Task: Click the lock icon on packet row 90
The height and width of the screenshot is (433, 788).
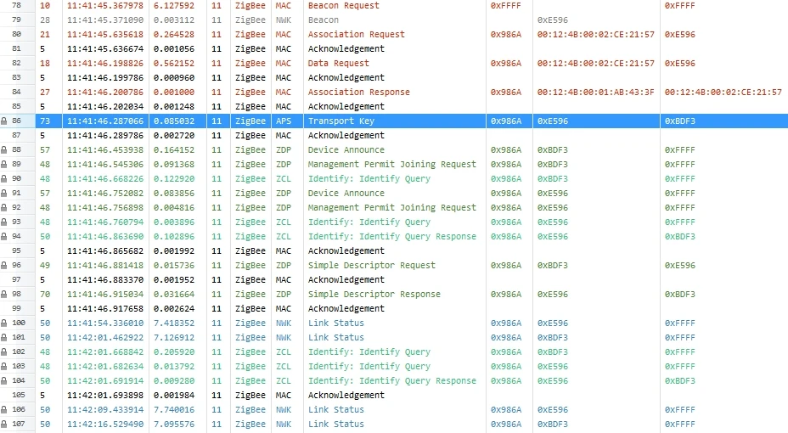Action: click(x=4, y=179)
